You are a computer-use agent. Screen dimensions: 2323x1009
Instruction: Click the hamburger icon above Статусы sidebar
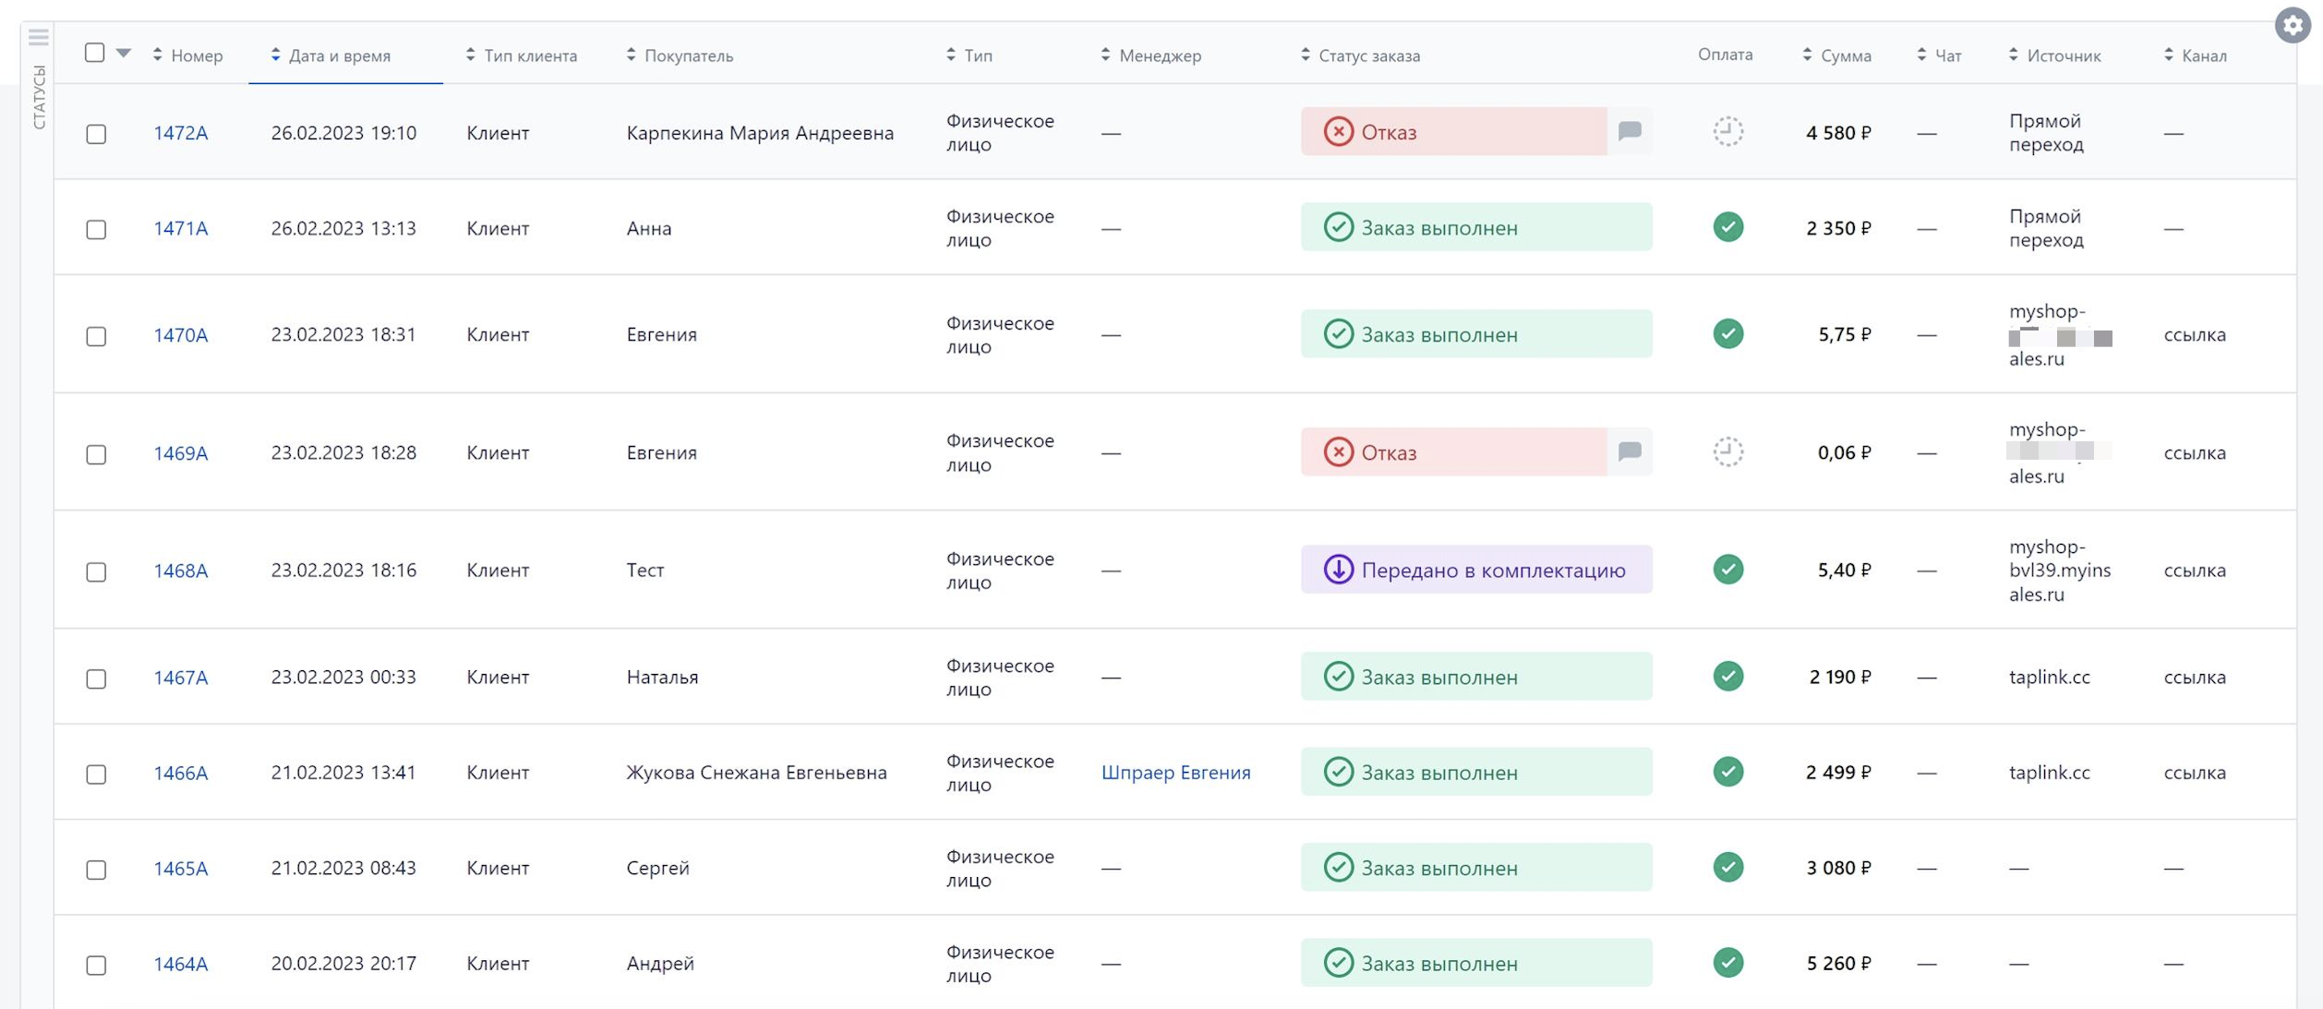click(x=38, y=37)
